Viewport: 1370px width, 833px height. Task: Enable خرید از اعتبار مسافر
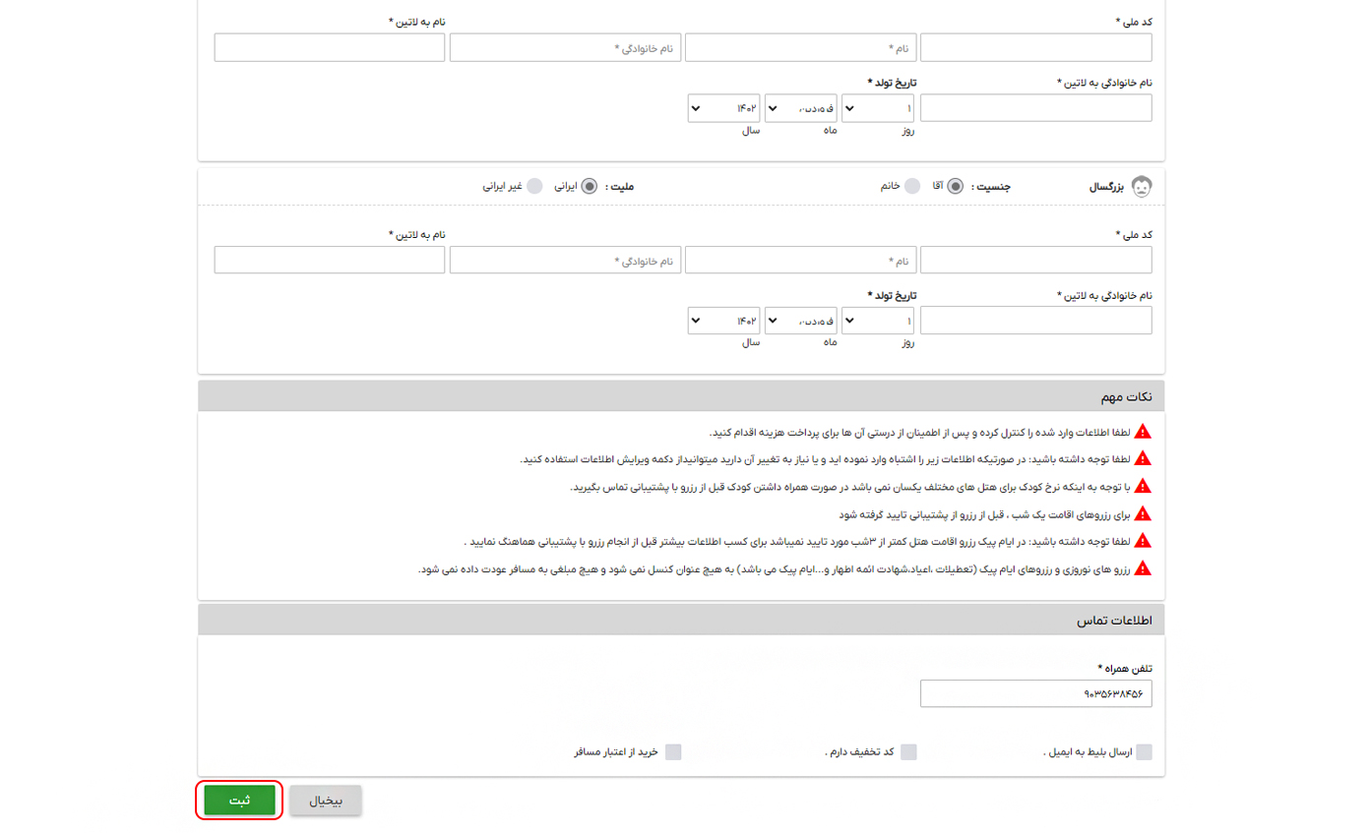[x=674, y=751]
